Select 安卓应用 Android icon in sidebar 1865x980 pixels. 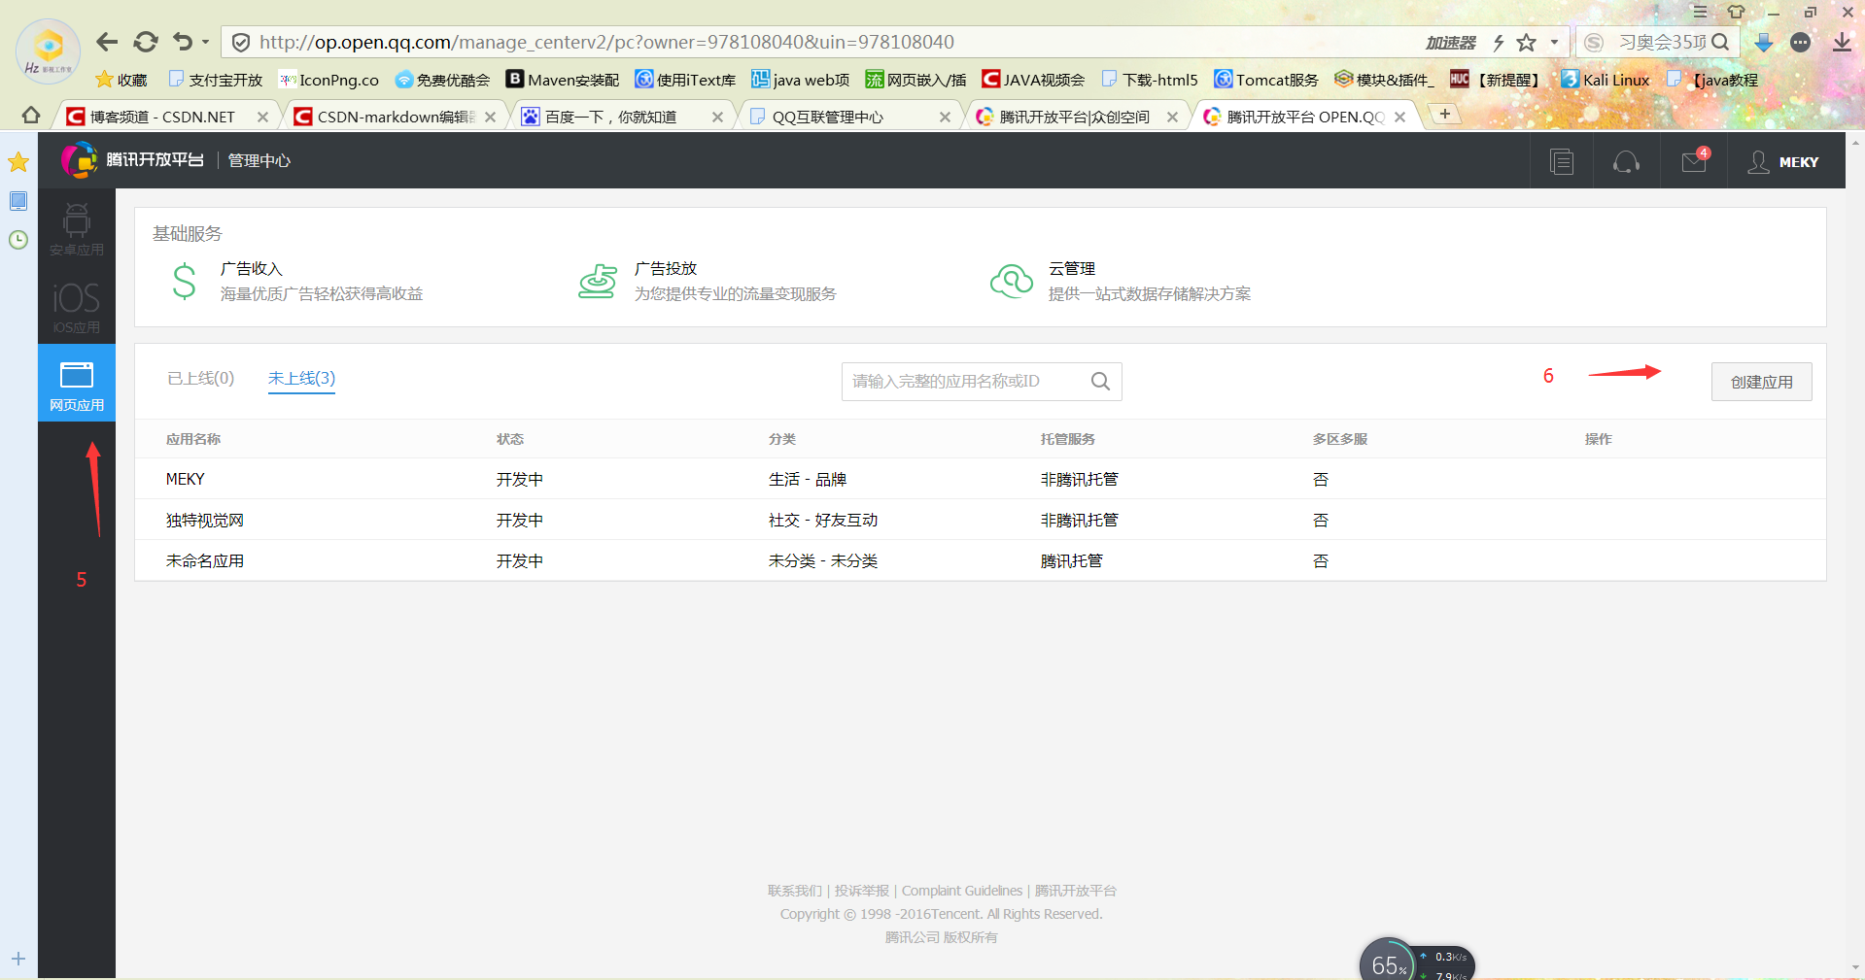point(77,228)
